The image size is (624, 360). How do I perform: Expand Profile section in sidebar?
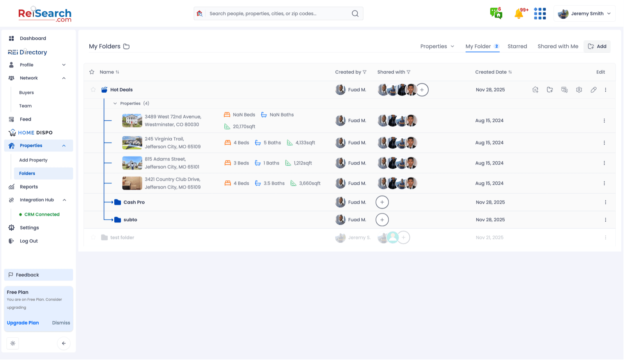click(64, 65)
